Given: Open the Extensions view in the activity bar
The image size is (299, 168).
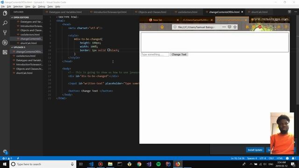Looking at the screenshot, I should [x=5, y=52].
